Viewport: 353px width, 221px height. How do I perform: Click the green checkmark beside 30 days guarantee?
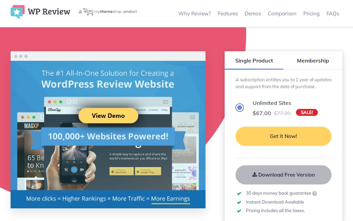tap(239, 193)
